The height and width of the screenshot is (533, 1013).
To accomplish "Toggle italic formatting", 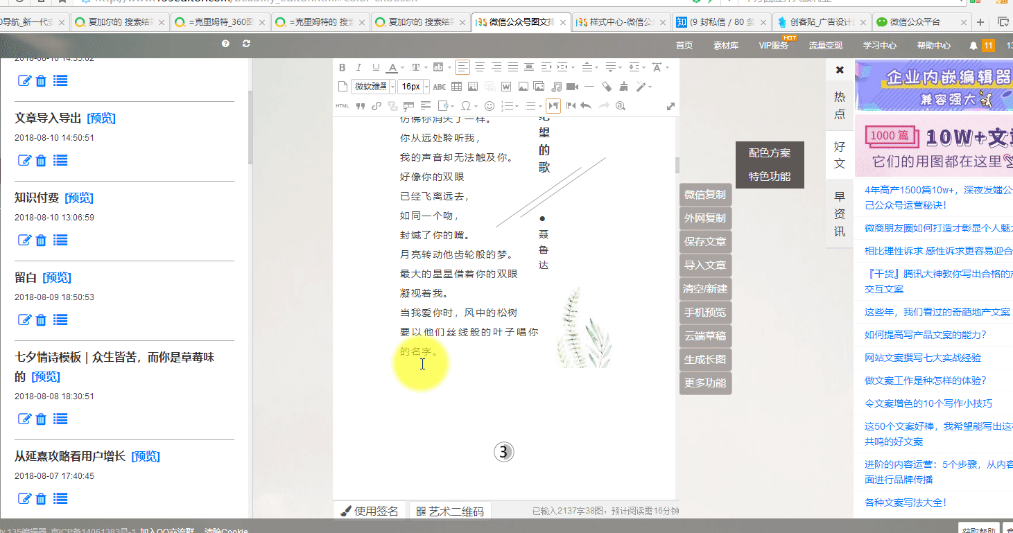I will [x=359, y=67].
